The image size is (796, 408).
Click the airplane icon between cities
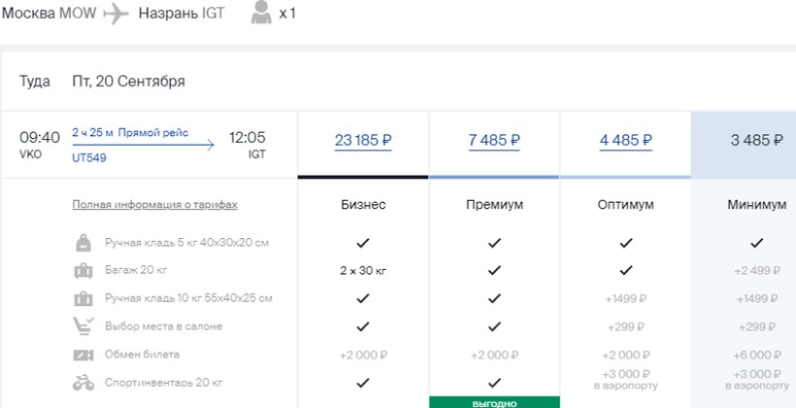(115, 15)
